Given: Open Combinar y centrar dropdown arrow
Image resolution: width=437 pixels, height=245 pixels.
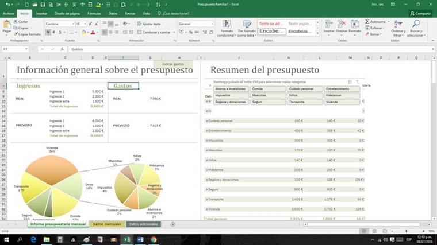Looking at the screenshot, I should [x=174, y=33].
